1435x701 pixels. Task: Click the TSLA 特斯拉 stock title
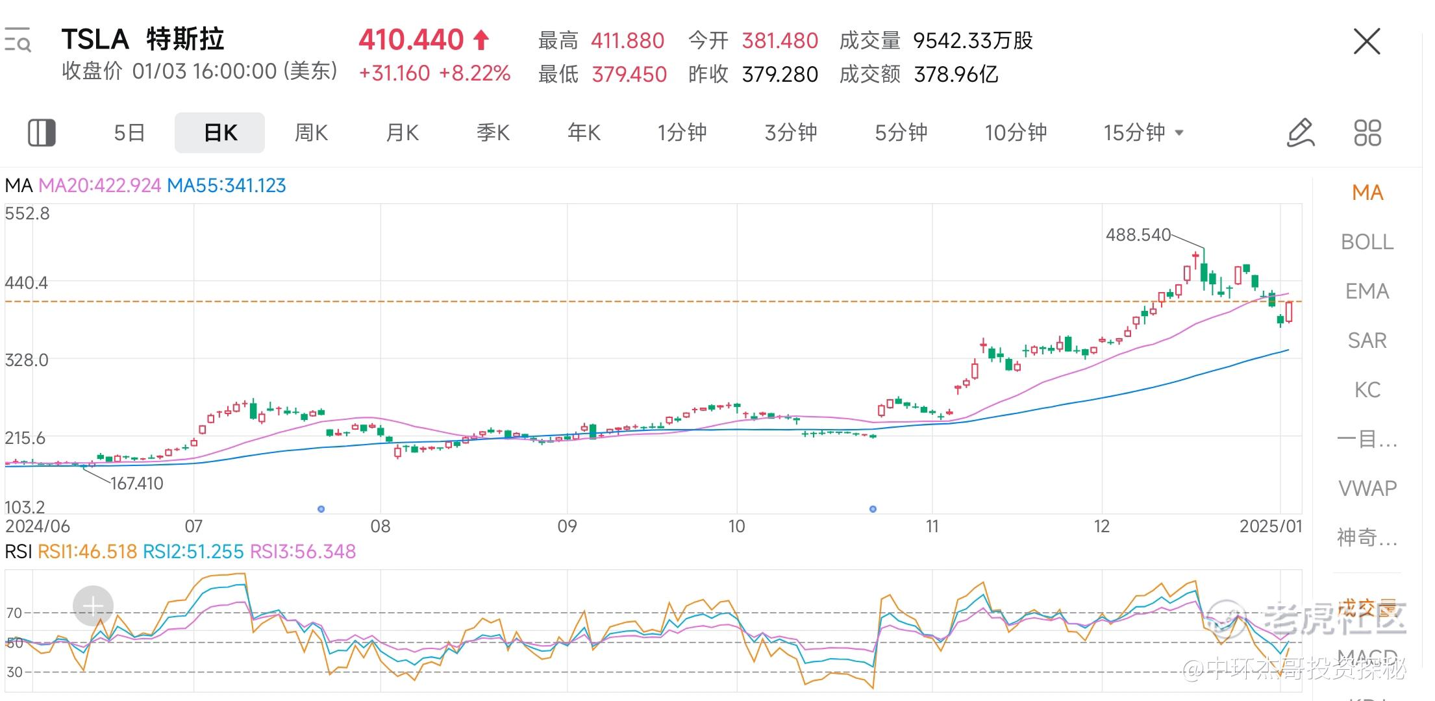pos(143,40)
